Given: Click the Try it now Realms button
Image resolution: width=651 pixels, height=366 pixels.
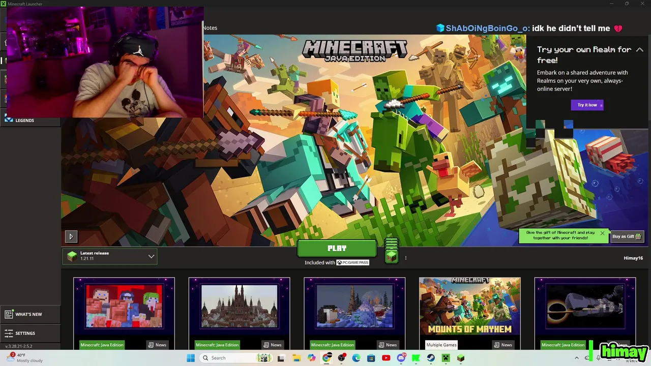Looking at the screenshot, I should 587,105.
